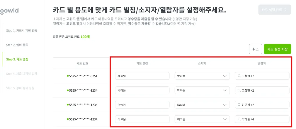296x129 pixels.
Task: Click the 이고운 card alias input
Action: (x=142, y=119)
